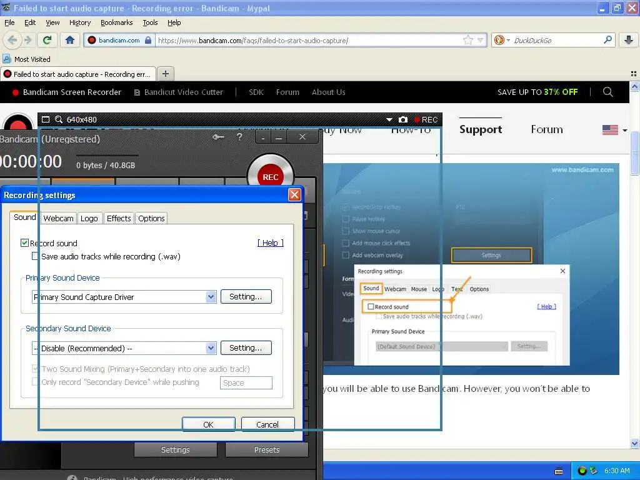Click the Cancel button

pyautogui.click(x=267, y=424)
